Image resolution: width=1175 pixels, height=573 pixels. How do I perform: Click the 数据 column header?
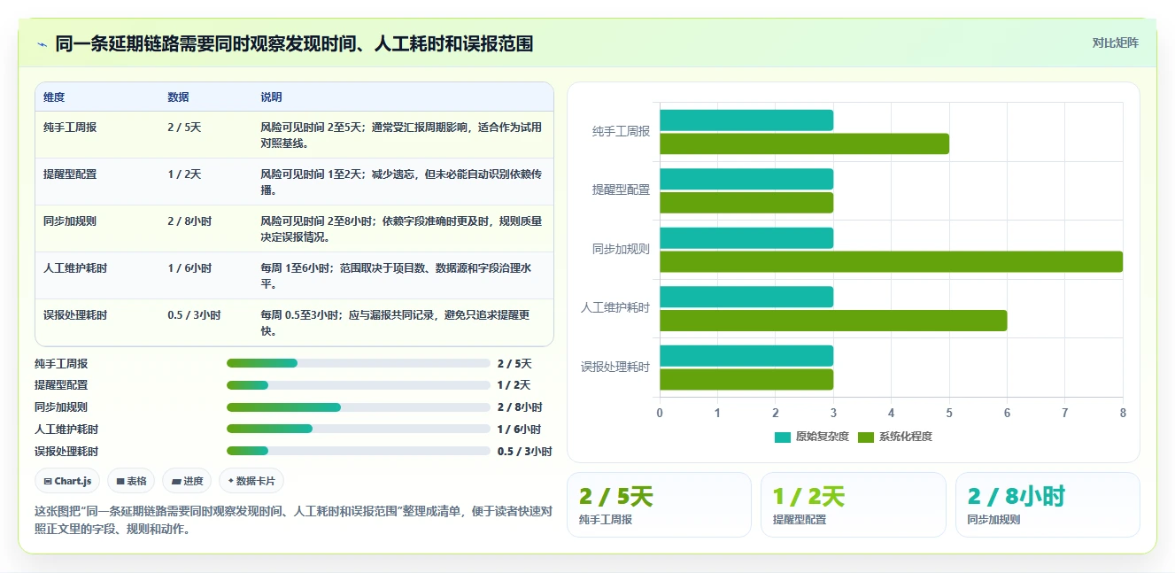click(178, 97)
